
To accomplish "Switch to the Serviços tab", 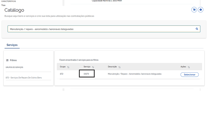I will (12, 45).
